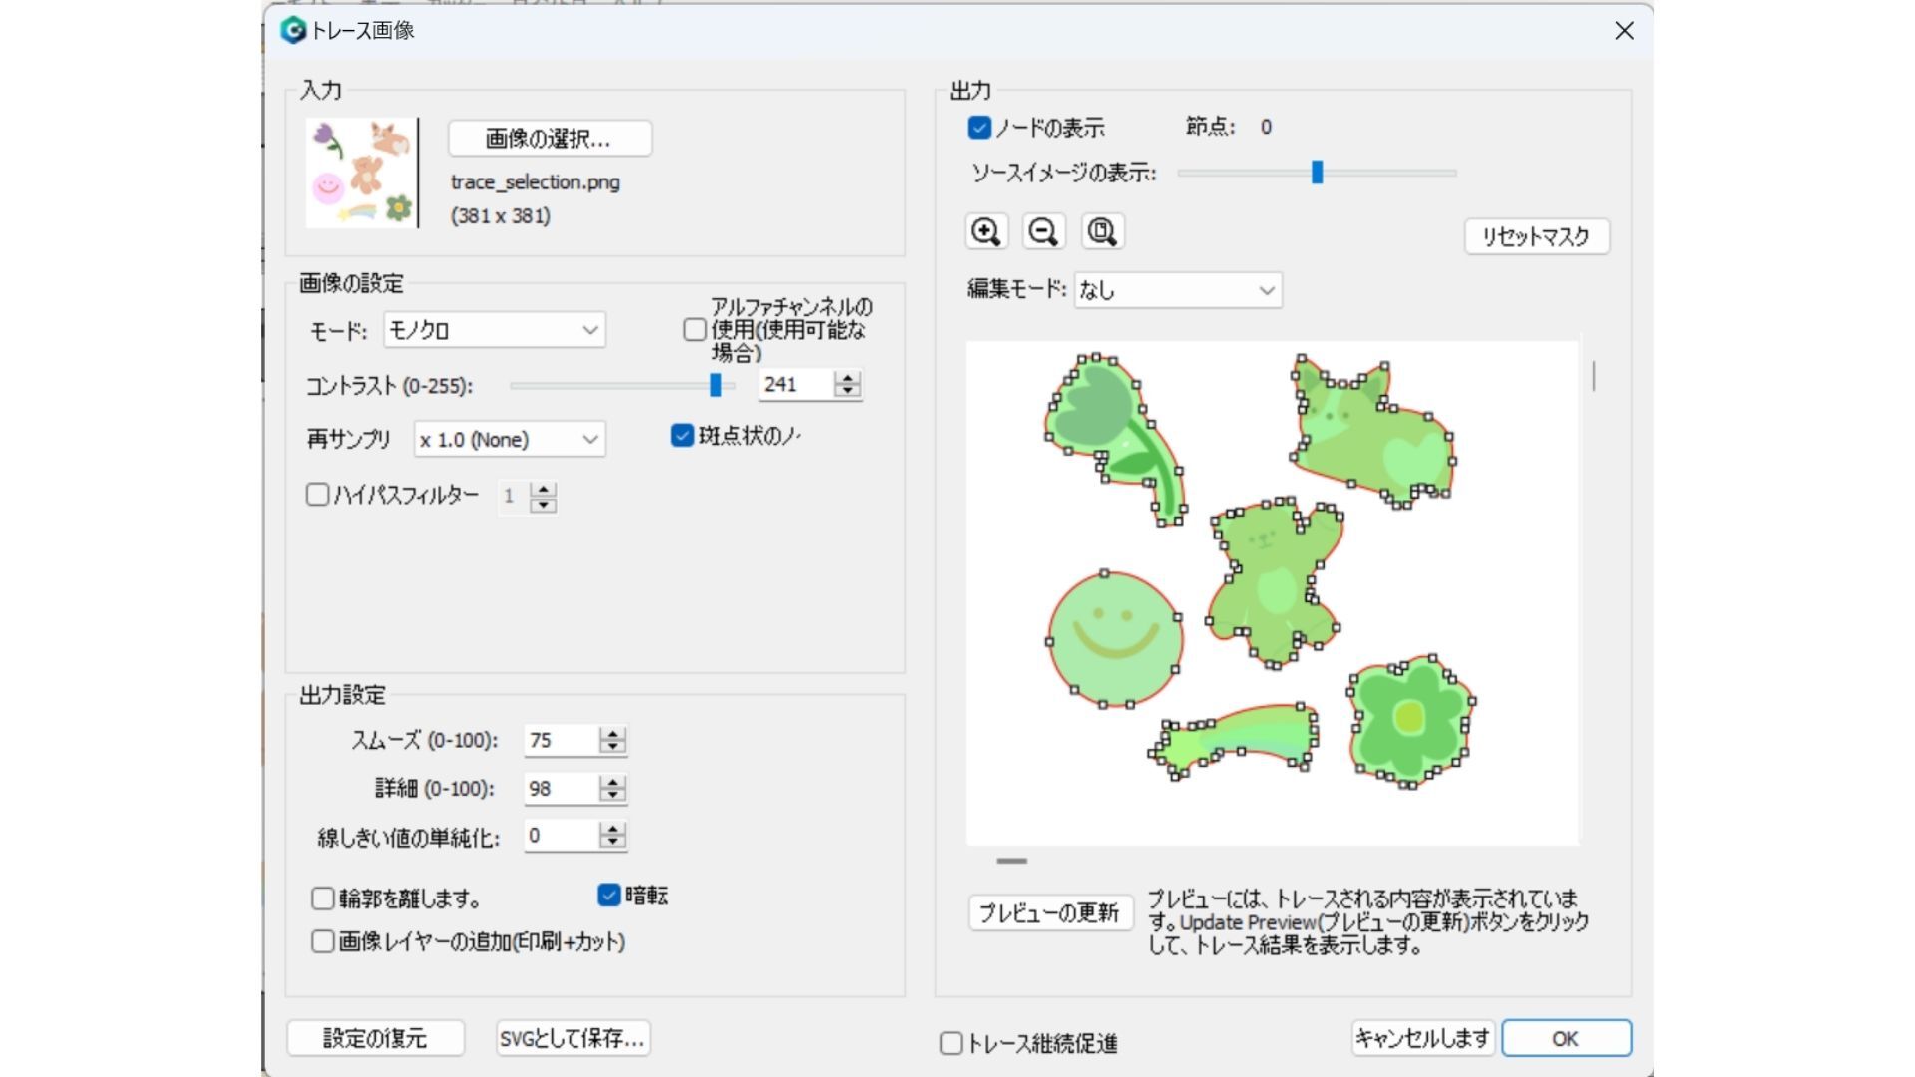Click the 設定の復元 button
Viewport: 1915px width, 1077px height.
click(x=375, y=1038)
